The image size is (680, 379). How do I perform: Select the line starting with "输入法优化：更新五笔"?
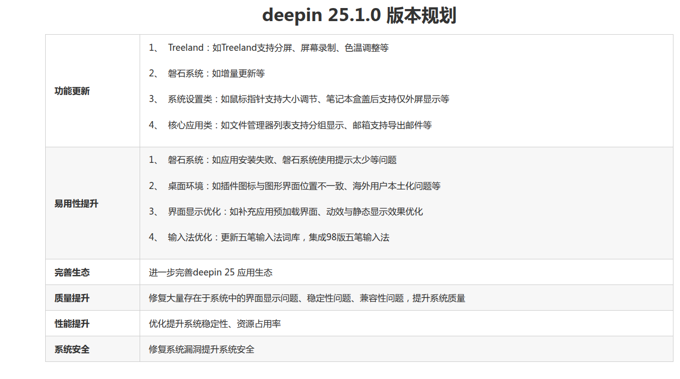pos(279,237)
